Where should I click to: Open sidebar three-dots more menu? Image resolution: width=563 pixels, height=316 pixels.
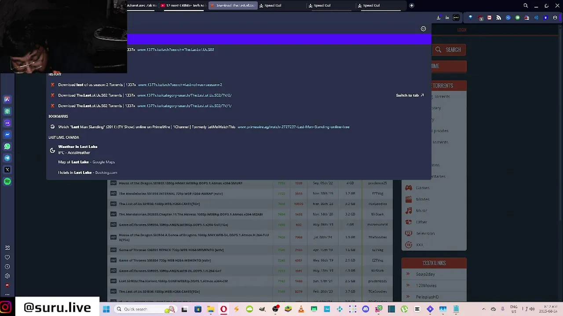coord(7,294)
